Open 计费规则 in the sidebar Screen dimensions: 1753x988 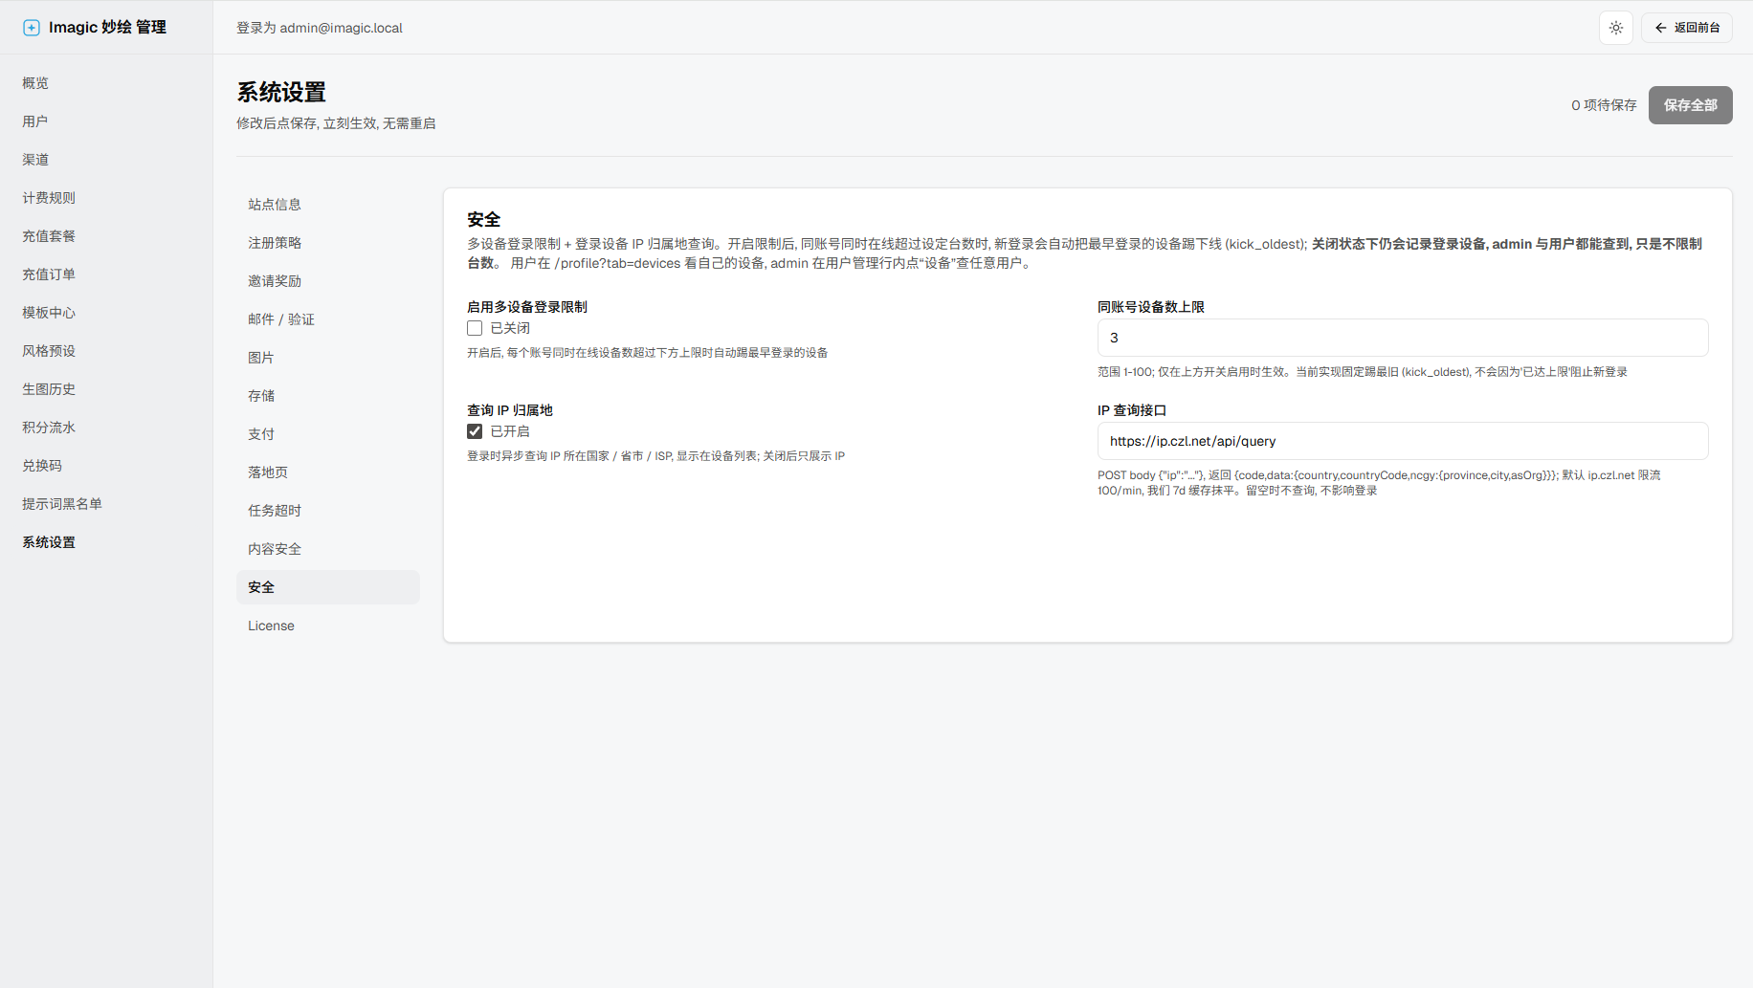(49, 198)
